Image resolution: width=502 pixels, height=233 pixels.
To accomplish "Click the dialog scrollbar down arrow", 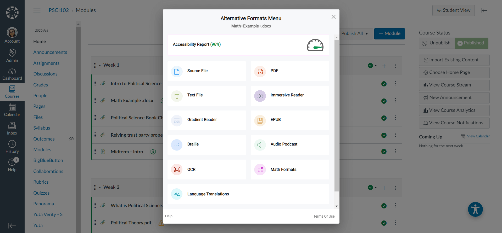I will (x=337, y=206).
